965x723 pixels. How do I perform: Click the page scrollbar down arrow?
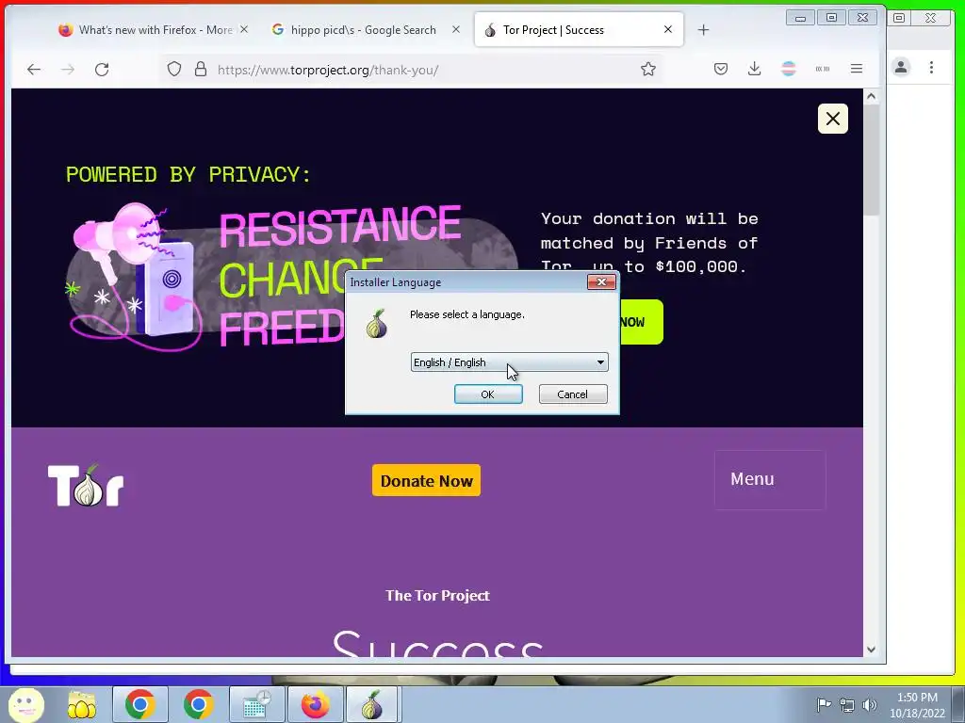[871, 650]
